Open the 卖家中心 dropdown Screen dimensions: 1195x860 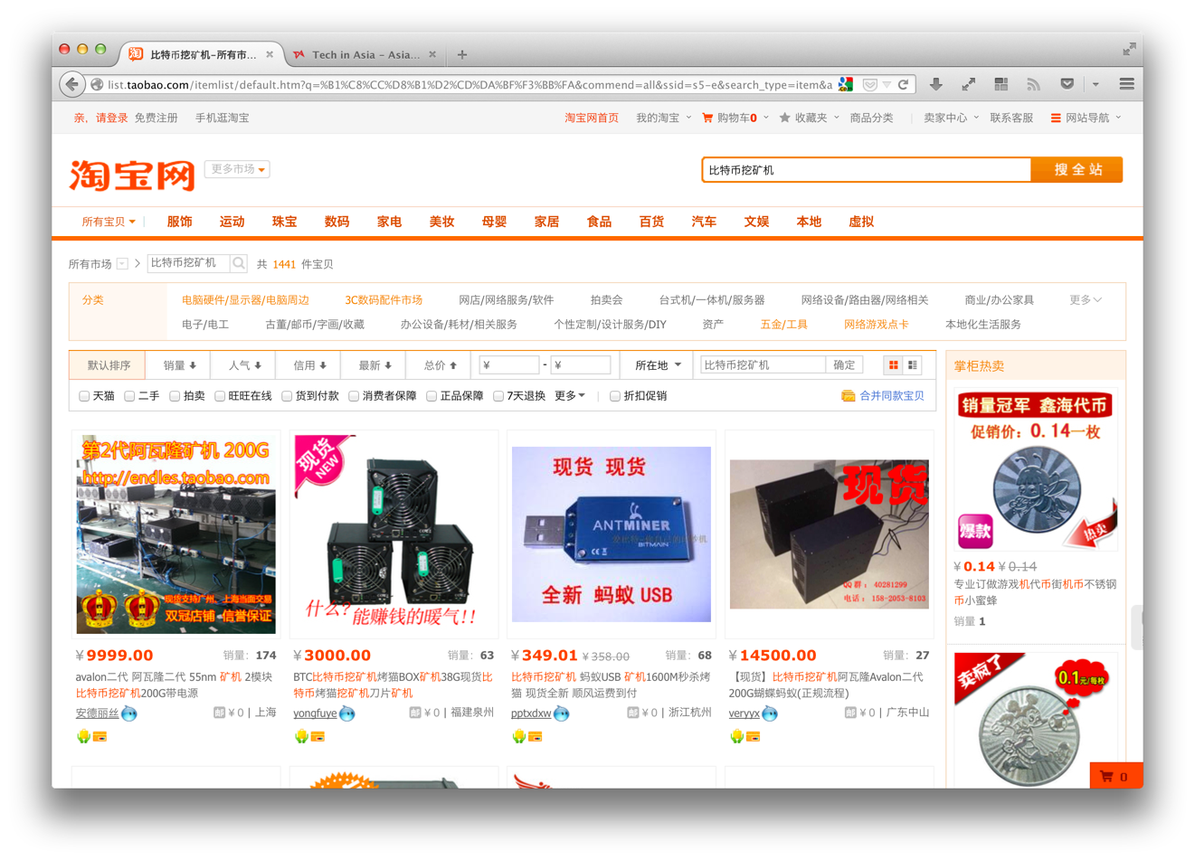click(x=951, y=118)
